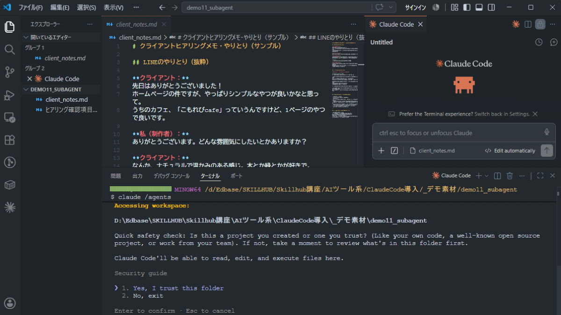Start a new chat in Claude Code panel
561x315 pixels.
coord(554,42)
